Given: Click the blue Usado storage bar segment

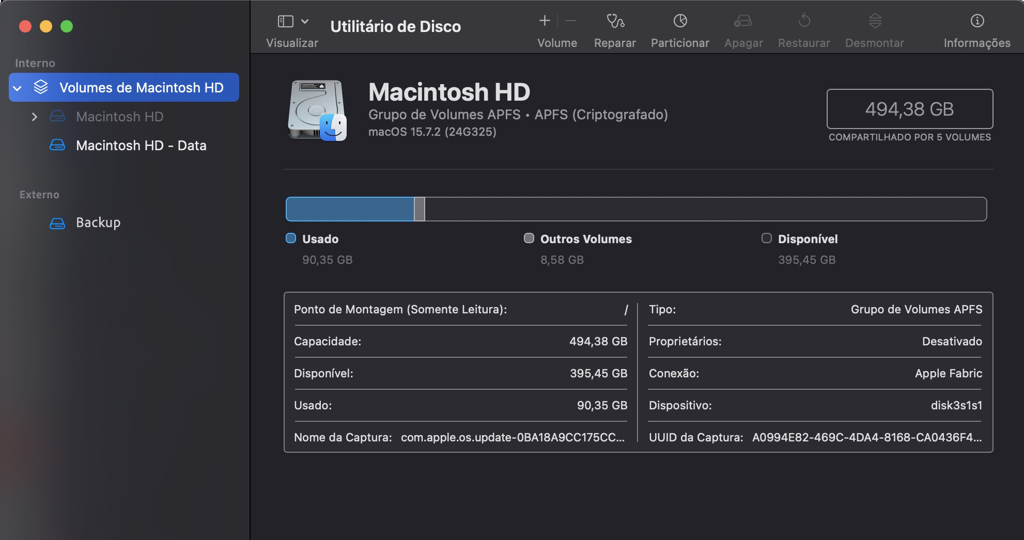Looking at the screenshot, I should tap(351, 209).
